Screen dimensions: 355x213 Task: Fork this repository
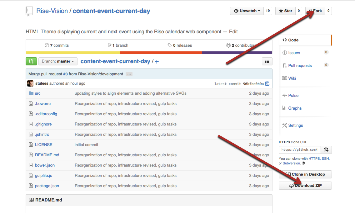tap(315, 11)
